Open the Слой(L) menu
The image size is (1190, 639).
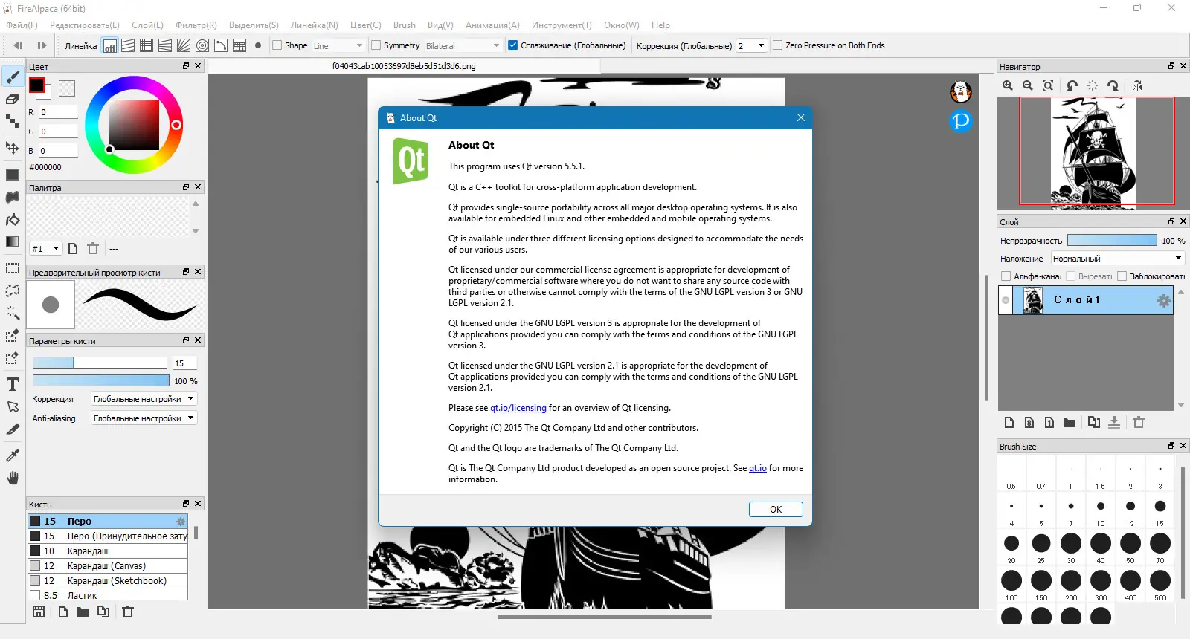pos(147,25)
